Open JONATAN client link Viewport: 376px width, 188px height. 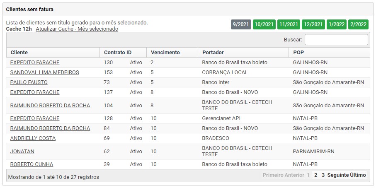point(22,152)
